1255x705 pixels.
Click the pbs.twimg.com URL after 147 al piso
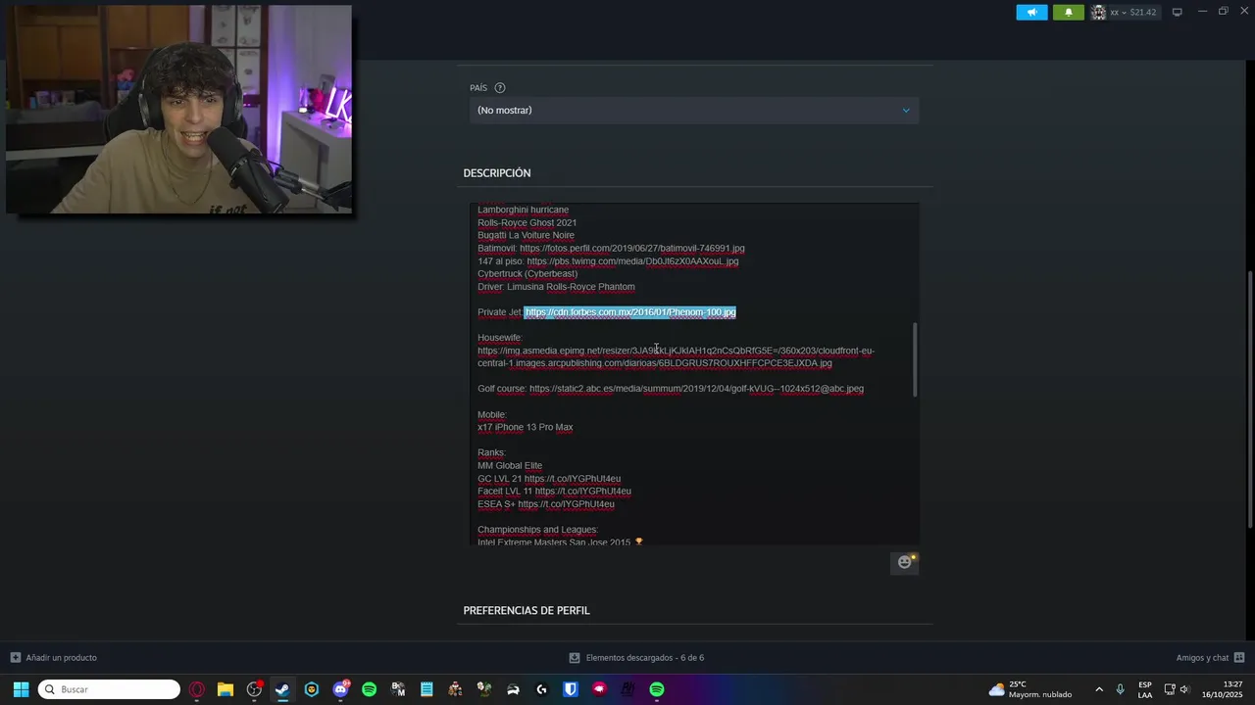(632, 261)
